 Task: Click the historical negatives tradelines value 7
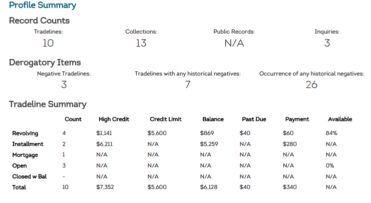188,84
